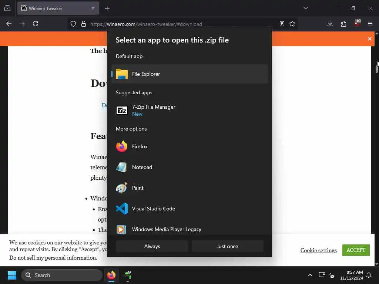Open Firefox application hamburger menu
The height and width of the screenshot is (284, 379).
coord(370,24)
